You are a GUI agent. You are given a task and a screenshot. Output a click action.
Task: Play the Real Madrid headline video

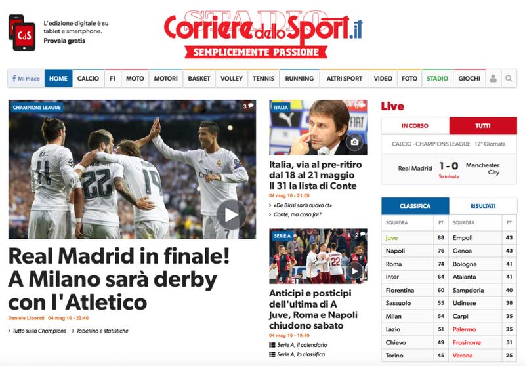[232, 214]
